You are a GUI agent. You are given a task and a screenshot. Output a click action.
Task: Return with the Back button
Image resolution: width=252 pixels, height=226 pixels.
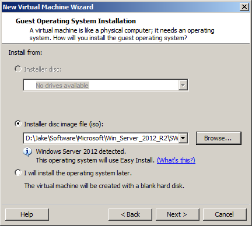point(130,214)
